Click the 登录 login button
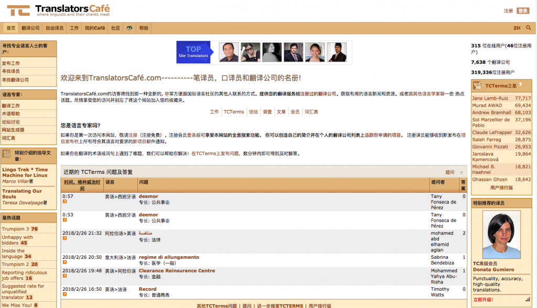This screenshot has width=537, height=308. click(x=523, y=11)
